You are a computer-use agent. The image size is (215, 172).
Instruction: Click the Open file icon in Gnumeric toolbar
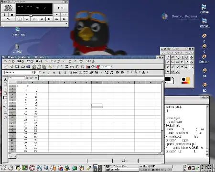coord(12,67)
